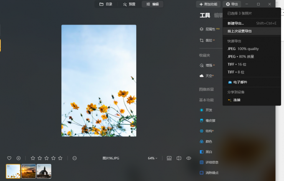Select the sunset photo thumbnail in filmstrip
Screen dimensions: 284x181
coord(28,171)
